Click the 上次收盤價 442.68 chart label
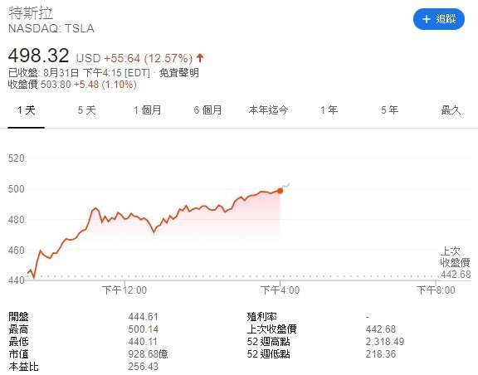 click(456, 263)
